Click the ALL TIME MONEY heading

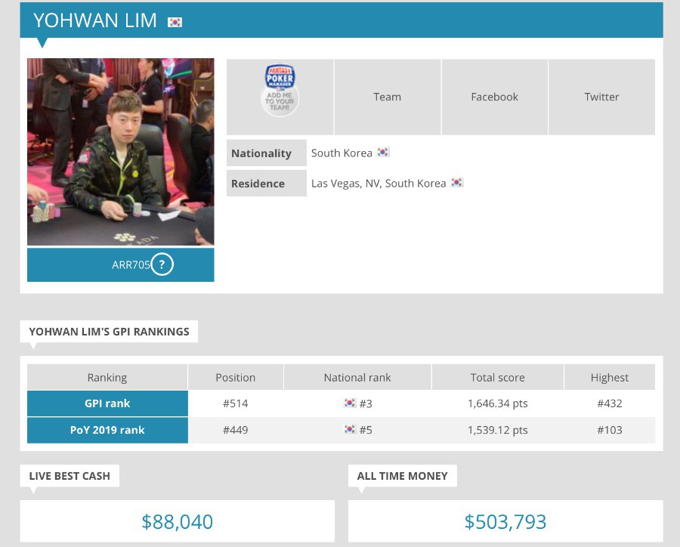point(402,476)
